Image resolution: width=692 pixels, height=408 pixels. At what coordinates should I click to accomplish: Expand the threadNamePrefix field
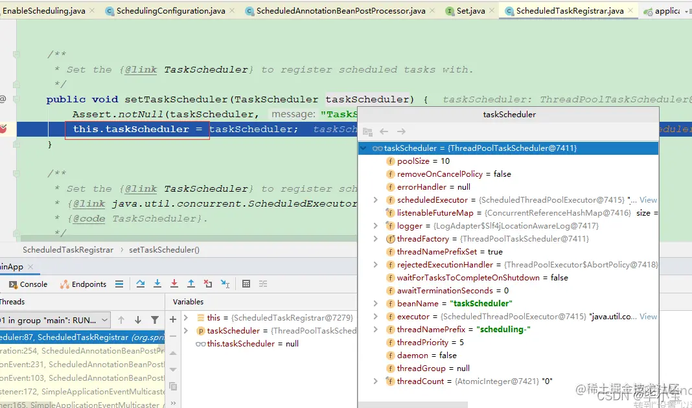click(376, 330)
